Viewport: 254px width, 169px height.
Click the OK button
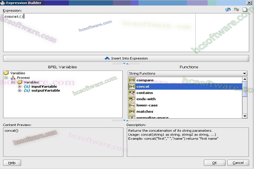pos(214,163)
